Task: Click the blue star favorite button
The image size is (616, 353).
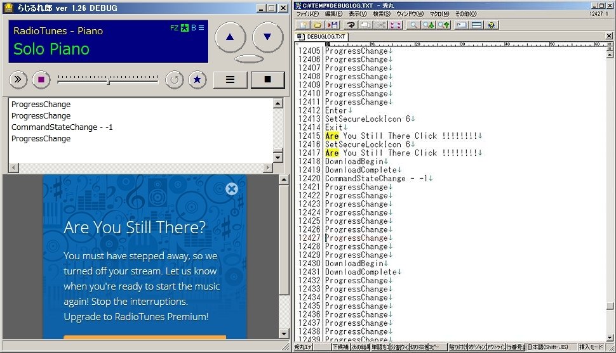Action: pyautogui.click(x=198, y=80)
